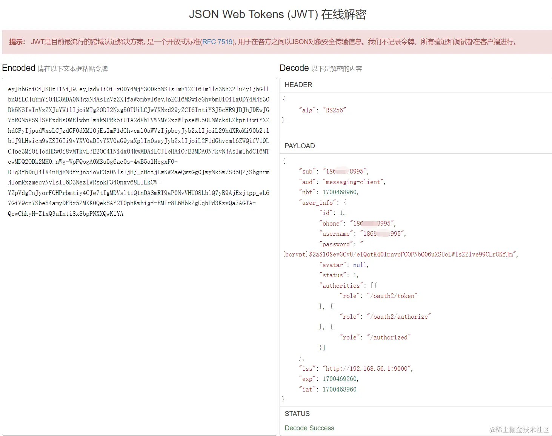Click the "sub" line in the payload

(334, 171)
